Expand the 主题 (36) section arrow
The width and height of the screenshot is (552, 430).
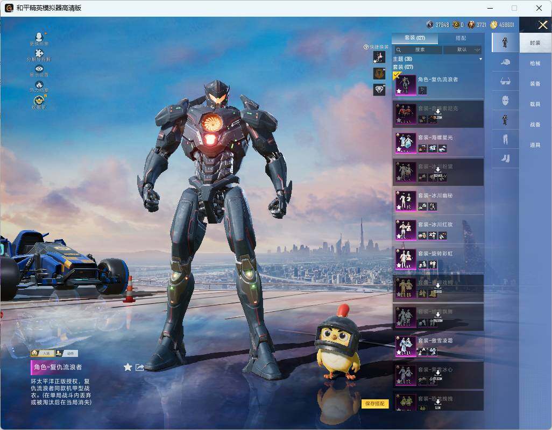coord(480,59)
